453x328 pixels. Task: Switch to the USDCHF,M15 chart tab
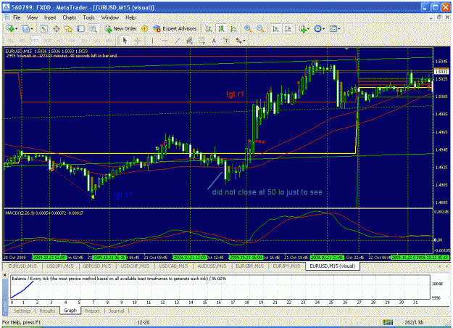[x=135, y=266]
